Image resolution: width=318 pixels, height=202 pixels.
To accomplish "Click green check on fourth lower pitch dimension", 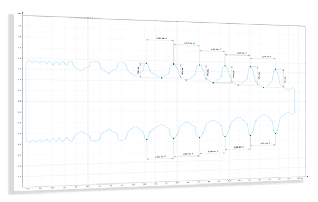I will pyautogui.click(x=243, y=147).
